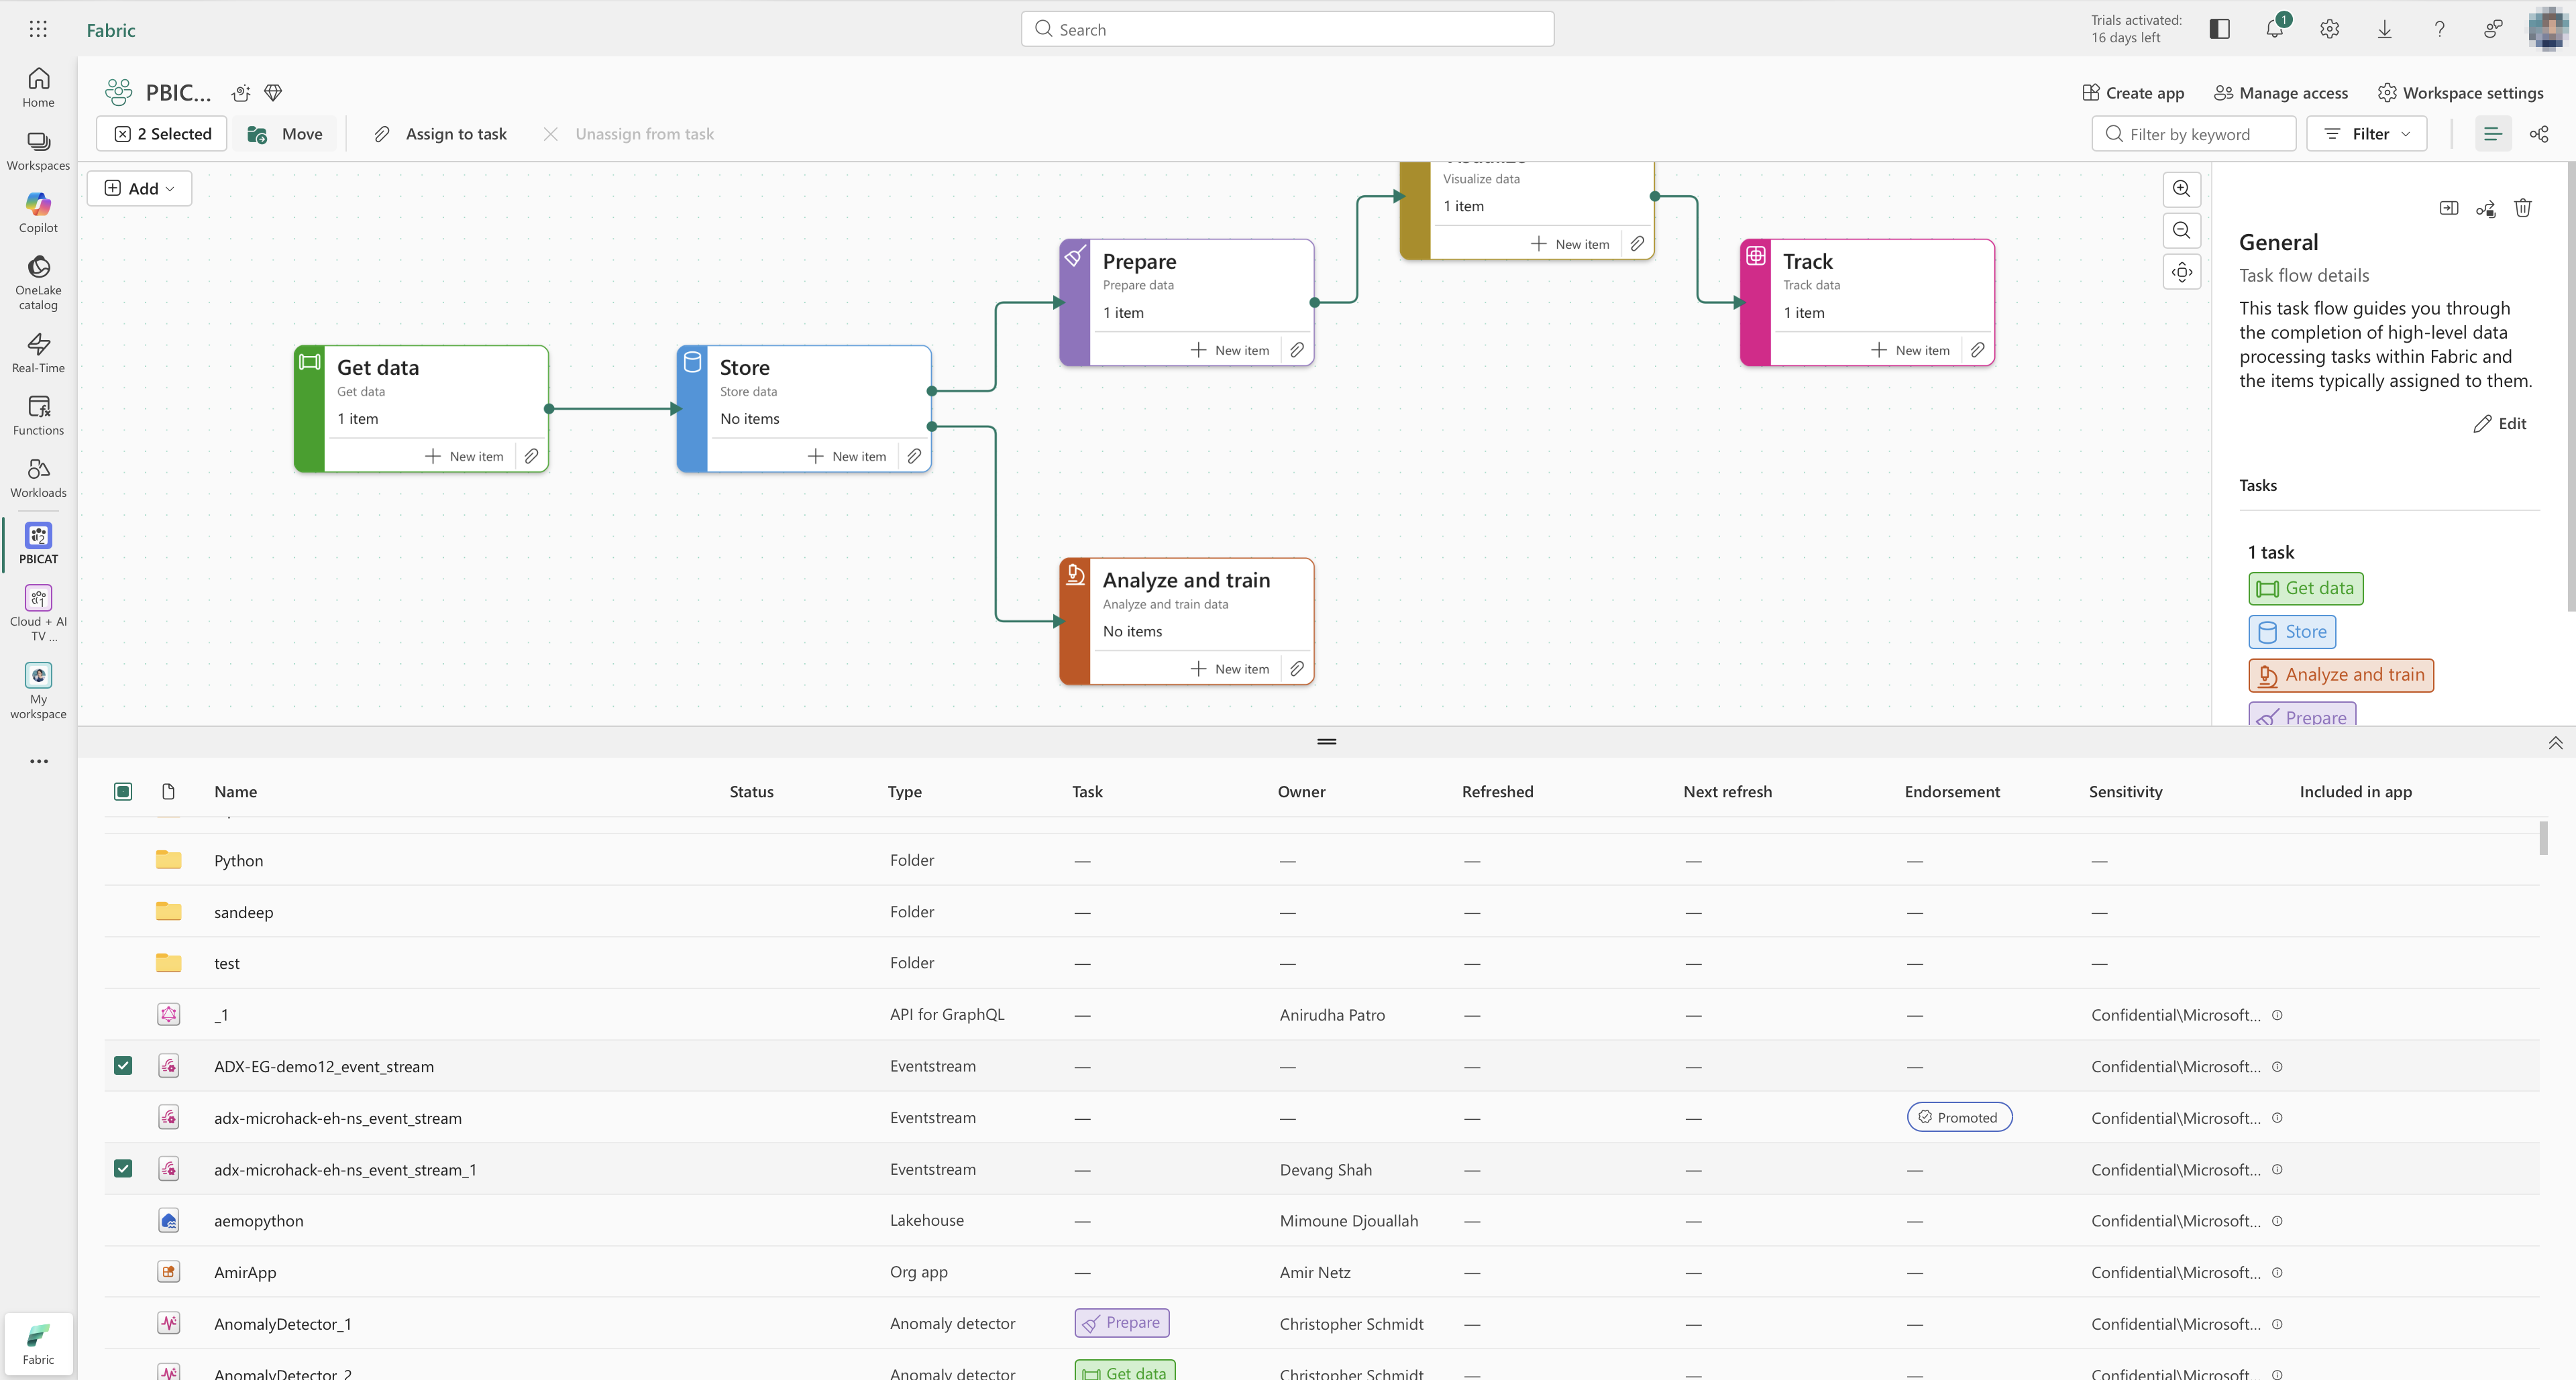The height and width of the screenshot is (1380, 2576).
Task: Open Manage access
Action: [2281, 93]
